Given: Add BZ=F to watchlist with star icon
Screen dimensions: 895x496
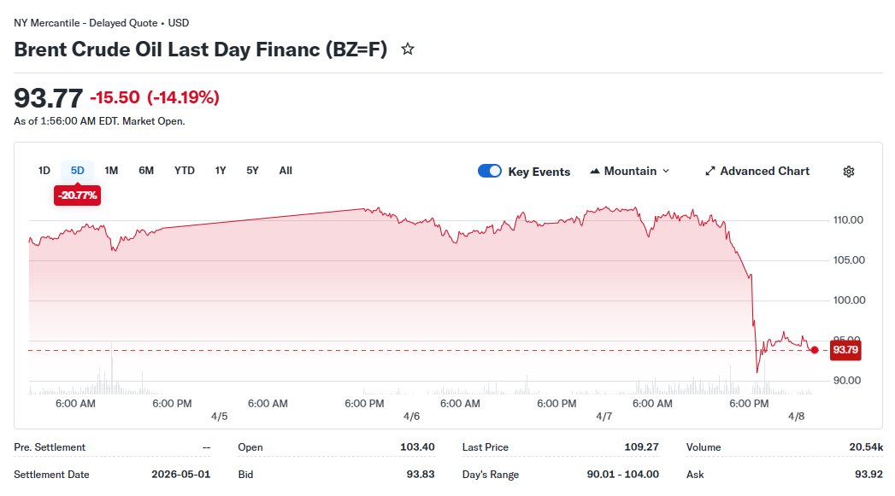Looking at the screenshot, I should pyautogui.click(x=408, y=50).
